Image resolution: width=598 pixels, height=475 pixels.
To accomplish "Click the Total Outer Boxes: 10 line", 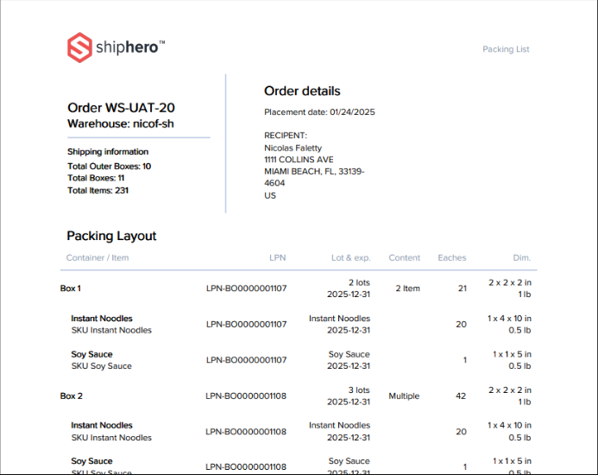I will coord(109,166).
